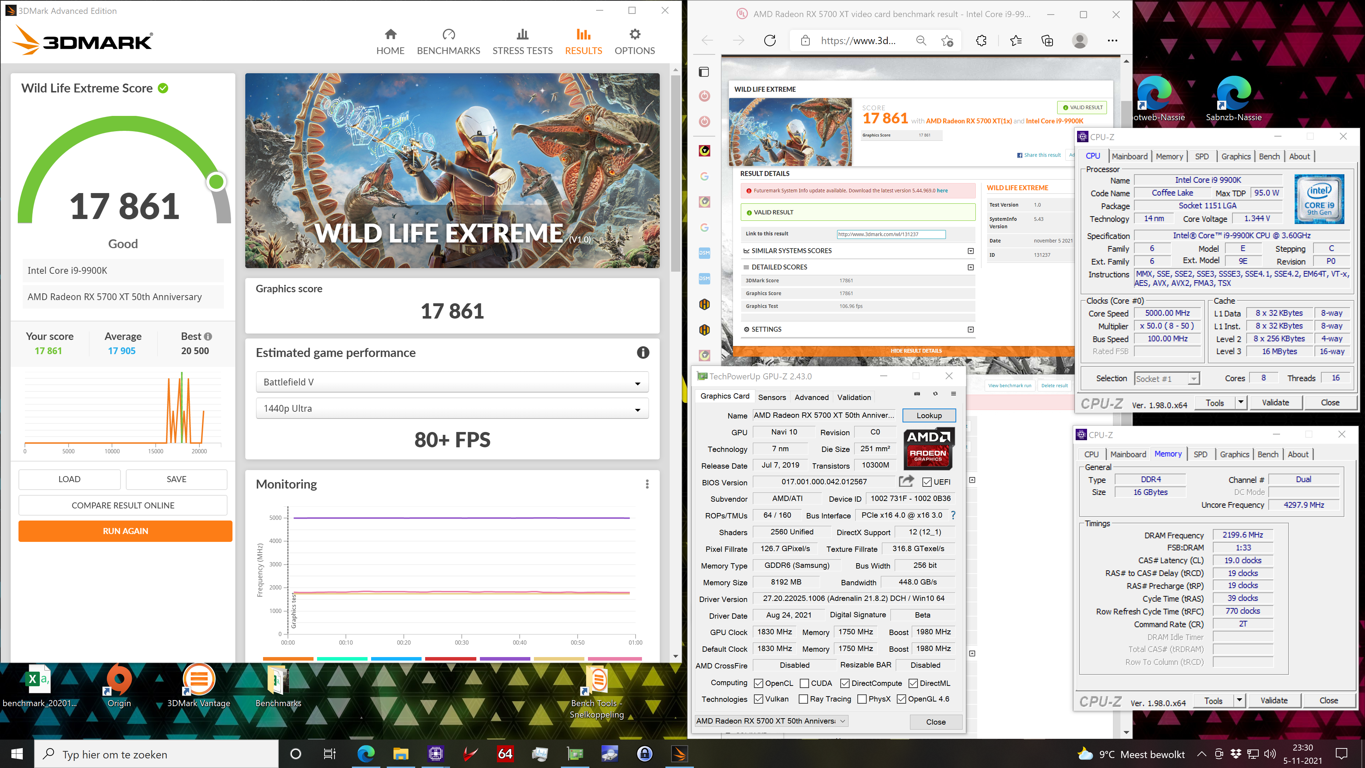Click GPU-Z BIOS export share icon

pyautogui.click(x=906, y=481)
